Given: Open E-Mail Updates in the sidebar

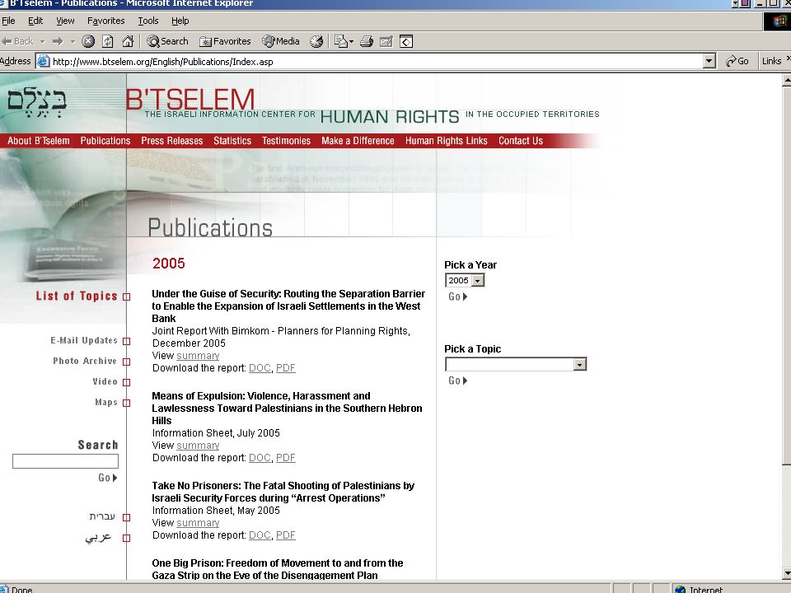Looking at the screenshot, I should [x=84, y=340].
